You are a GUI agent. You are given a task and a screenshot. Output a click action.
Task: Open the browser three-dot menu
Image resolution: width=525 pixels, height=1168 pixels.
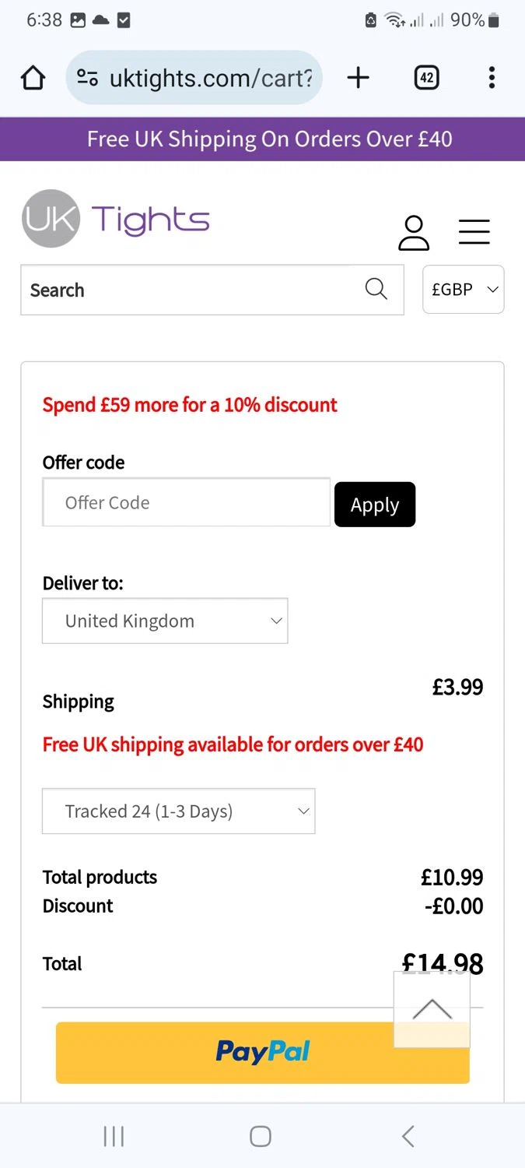[492, 78]
